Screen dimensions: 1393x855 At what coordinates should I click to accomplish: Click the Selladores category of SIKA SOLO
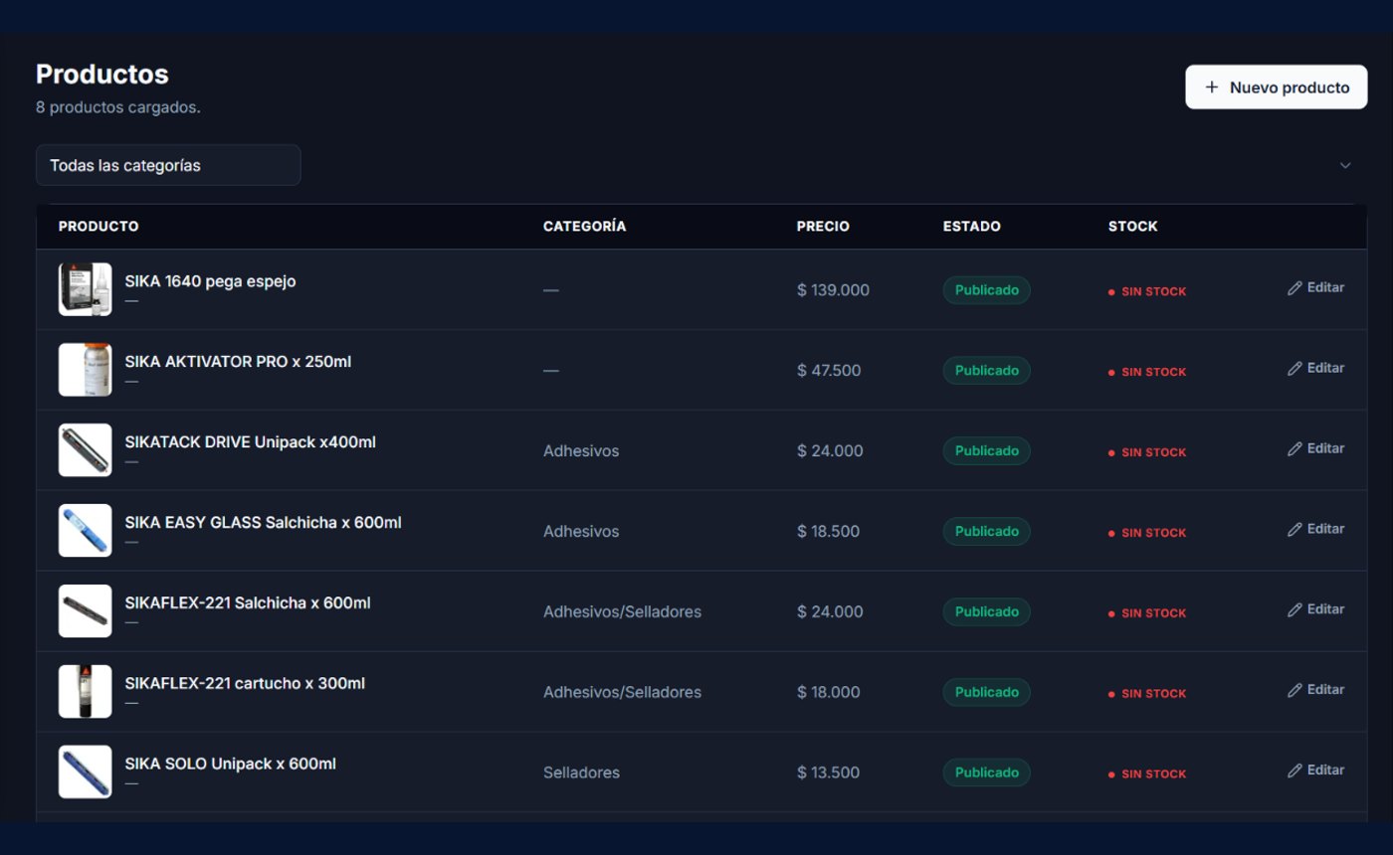(581, 773)
